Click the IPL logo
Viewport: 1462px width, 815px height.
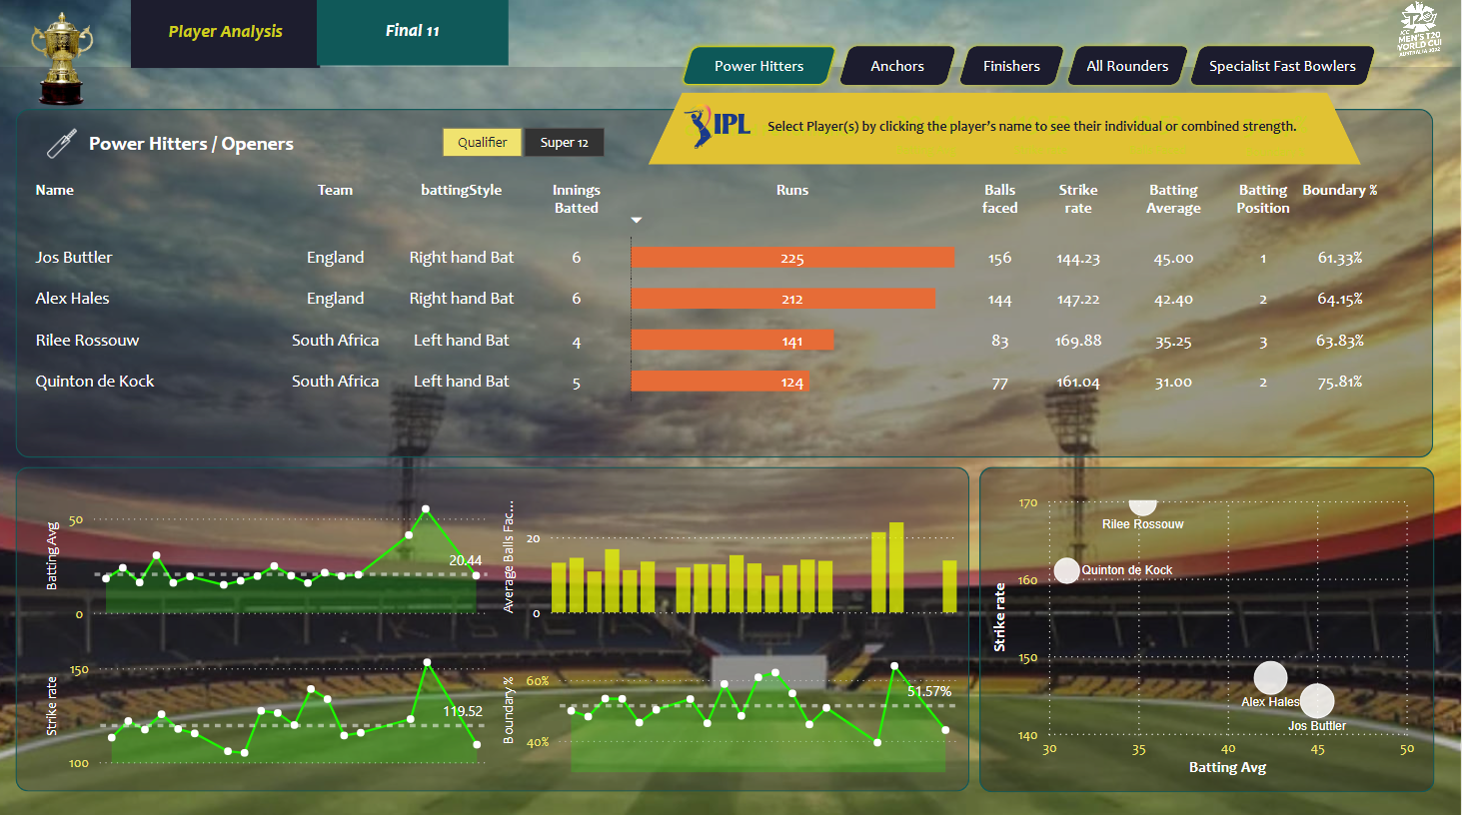point(718,126)
